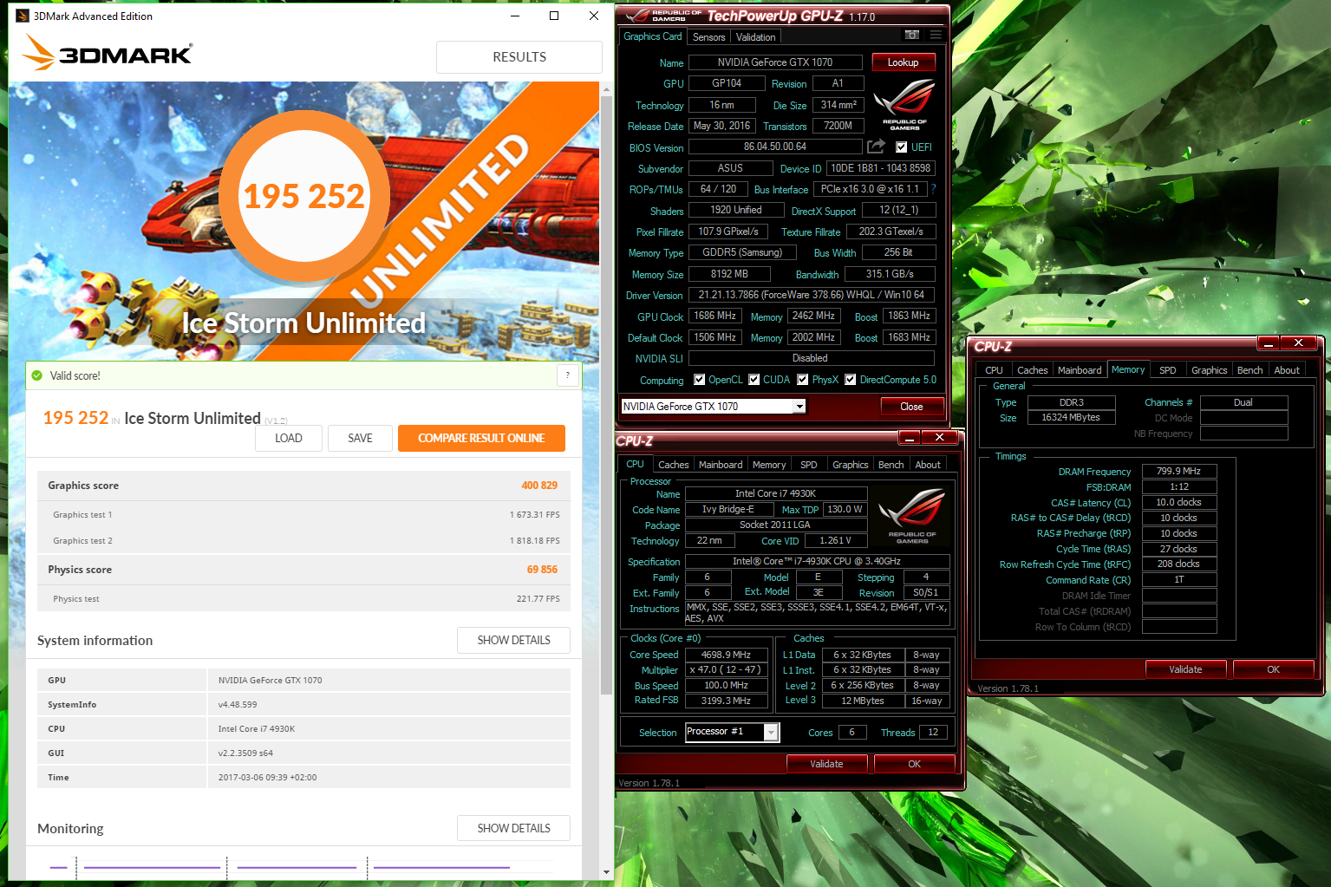Image resolution: width=1331 pixels, height=887 pixels.
Task: Minimize the CPU-Z Memory window
Action: [1268, 343]
